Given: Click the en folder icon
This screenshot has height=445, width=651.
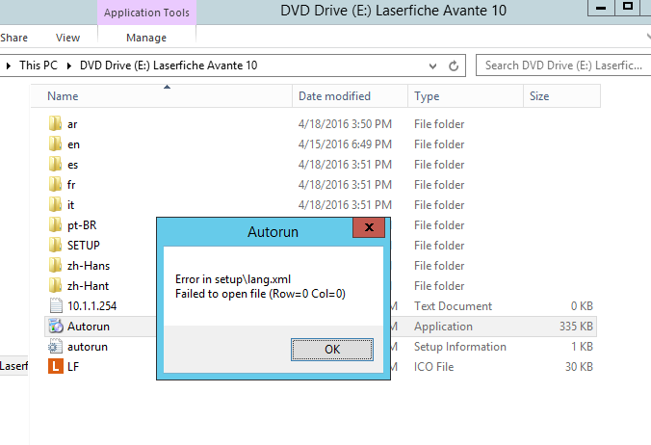Looking at the screenshot, I should (55, 144).
